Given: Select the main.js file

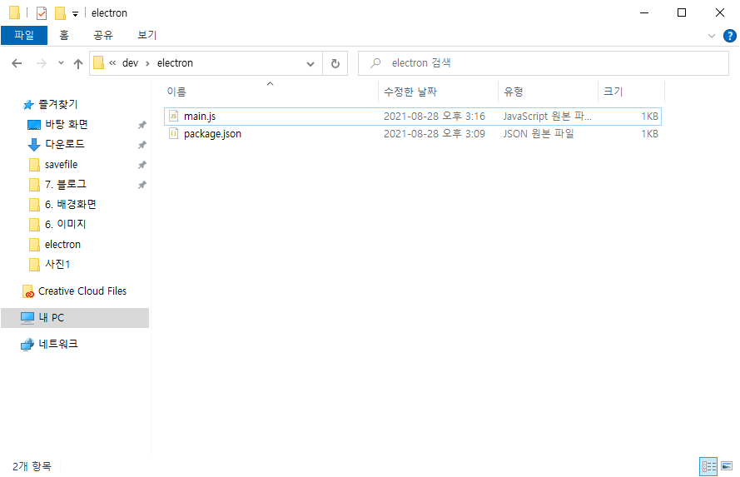Looking at the screenshot, I should [x=413, y=117].
